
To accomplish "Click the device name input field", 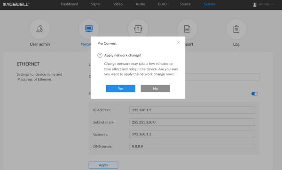I will click(x=222, y=77).
